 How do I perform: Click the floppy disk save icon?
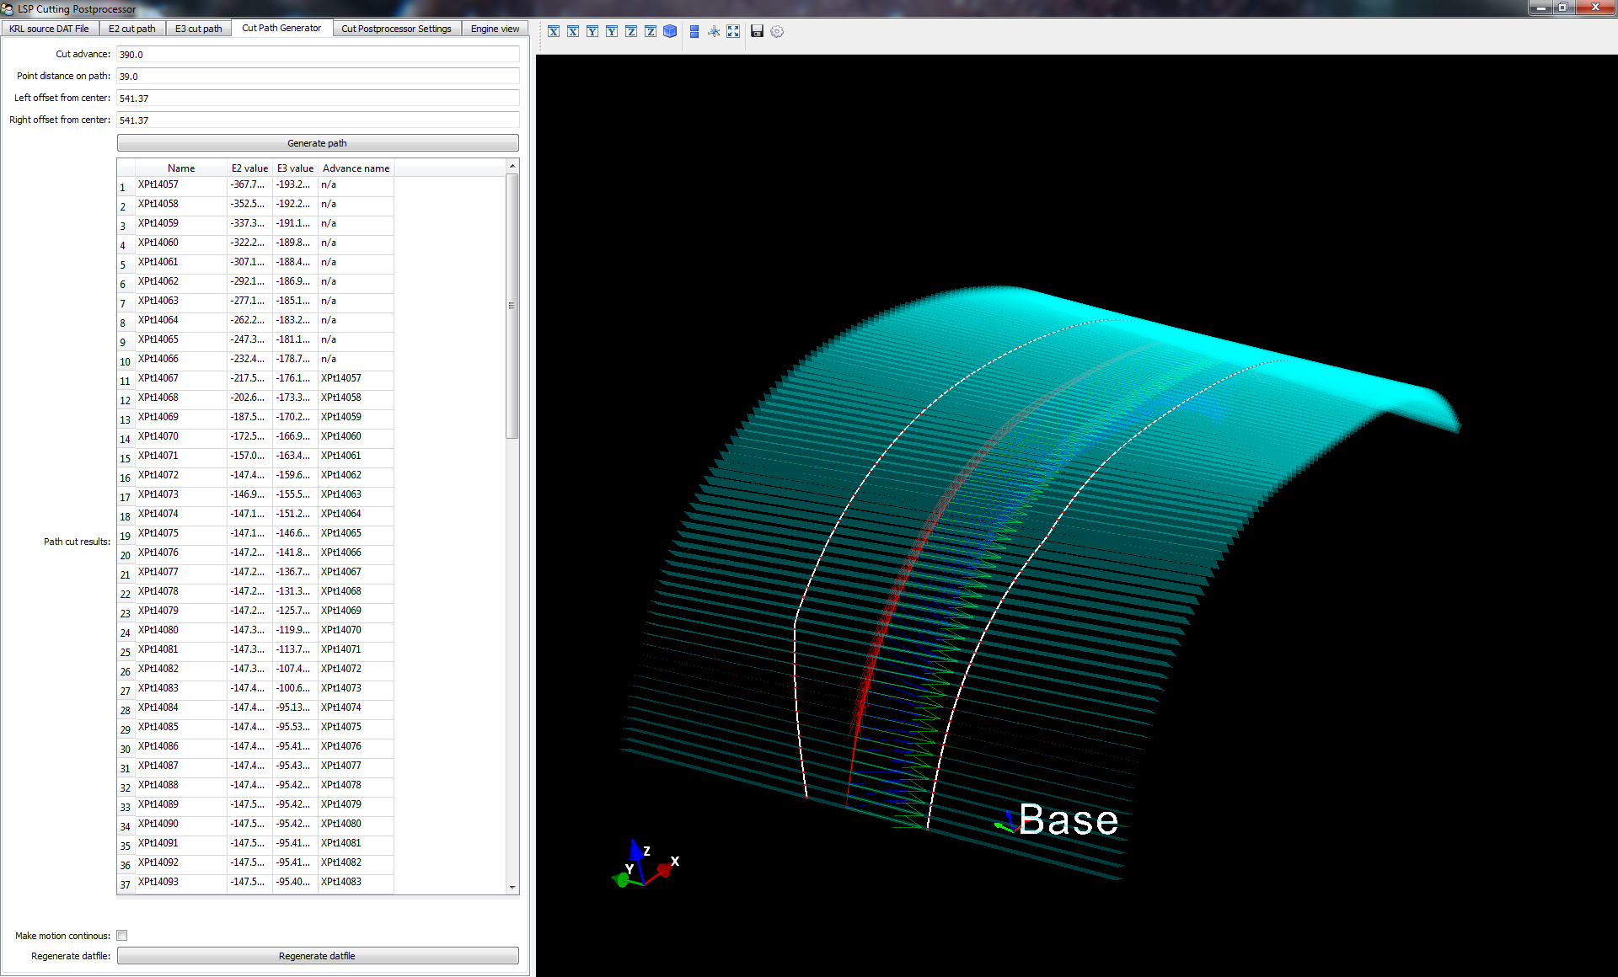pos(757,31)
